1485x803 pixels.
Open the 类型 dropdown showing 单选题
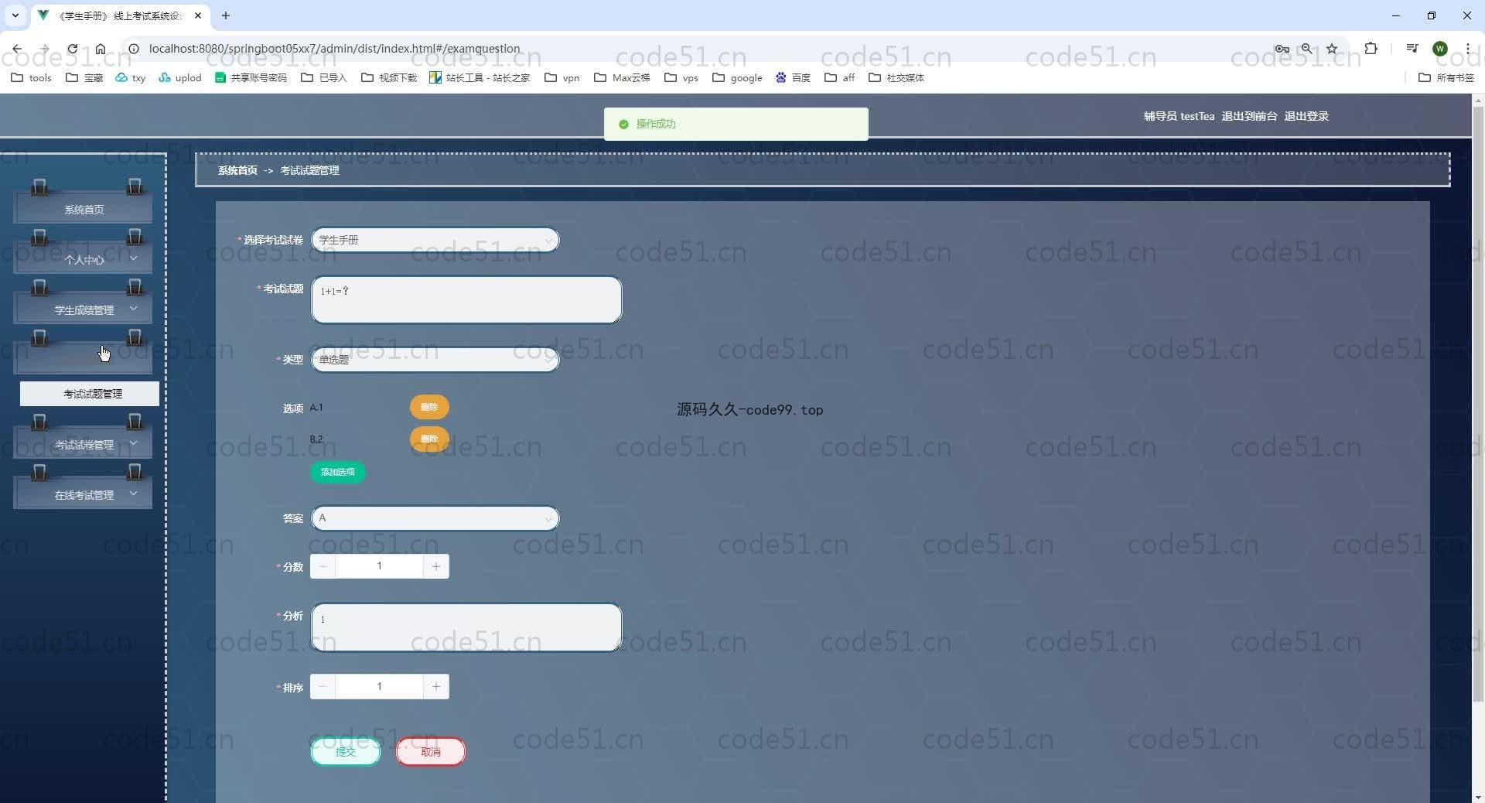tap(435, 360)
